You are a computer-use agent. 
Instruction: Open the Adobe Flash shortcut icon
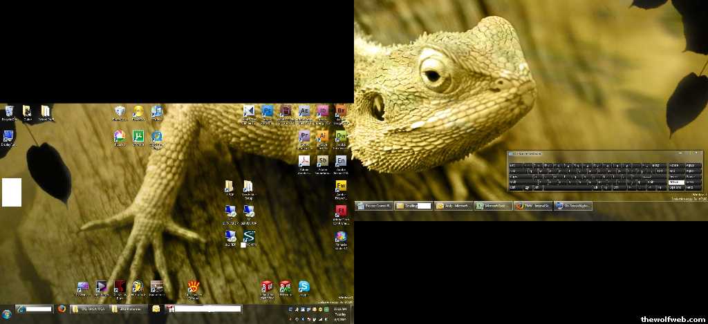[341, 211]
